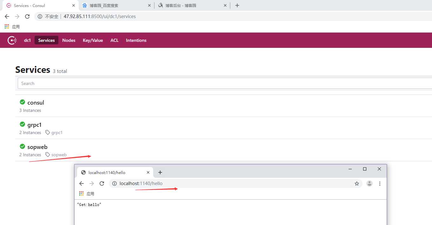Screen dimensions: 432x225
Task: Open the 应用 apps shortcut in localhost window
Action: coord(87,194)
